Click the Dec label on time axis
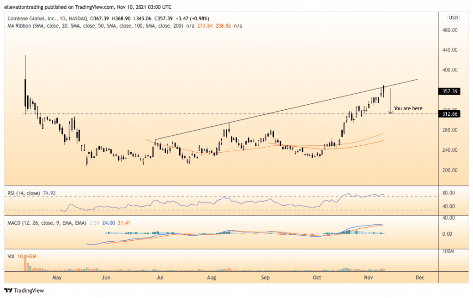This screenshot has height=298, width=473. click(420, 278)
